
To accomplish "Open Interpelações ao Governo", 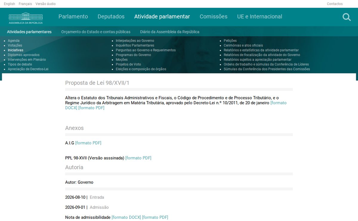I will point(135,41).
